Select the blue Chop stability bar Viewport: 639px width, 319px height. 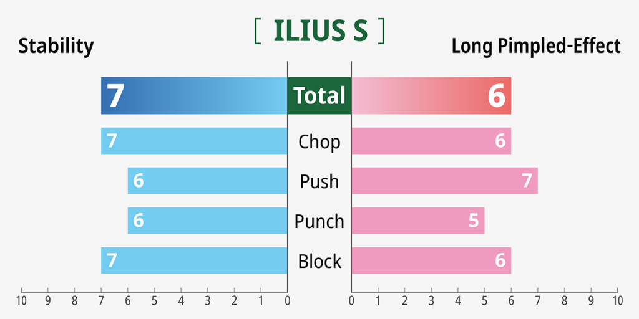tap(194, 141)
